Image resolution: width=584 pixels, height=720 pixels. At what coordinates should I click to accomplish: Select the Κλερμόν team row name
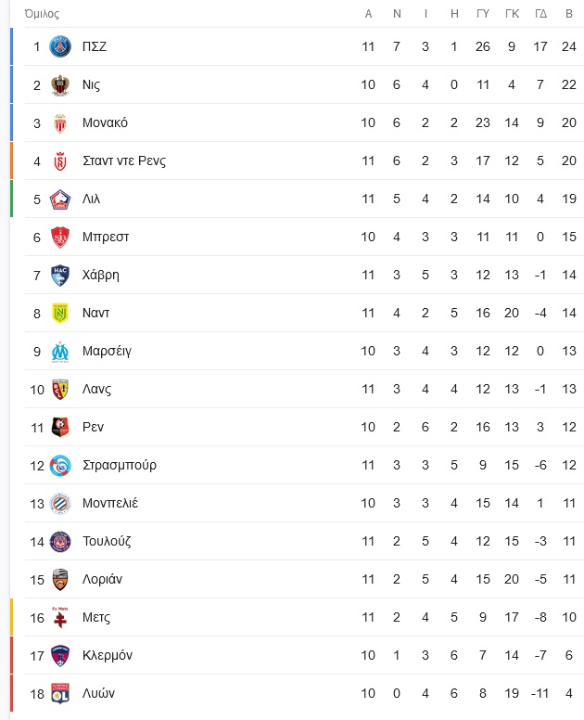(x=108, y=655)
